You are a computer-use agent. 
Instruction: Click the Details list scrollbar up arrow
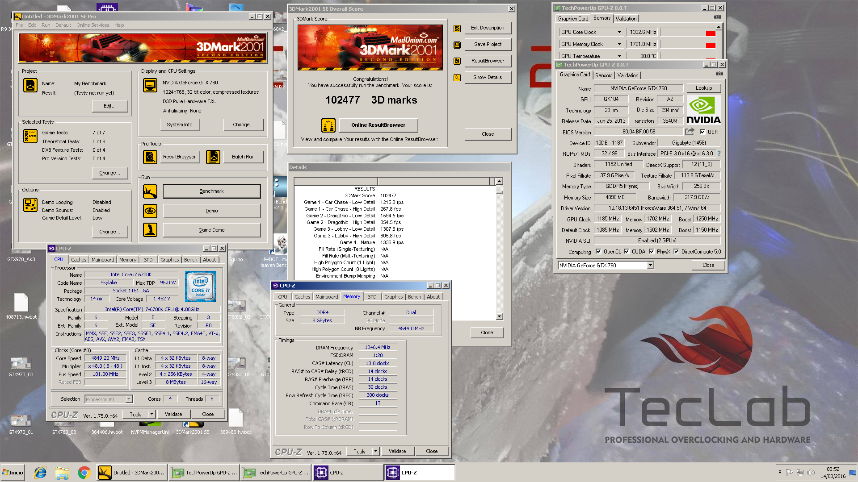pos(500,181)
